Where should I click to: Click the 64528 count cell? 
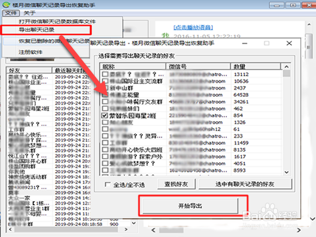(x=241, y=95)
